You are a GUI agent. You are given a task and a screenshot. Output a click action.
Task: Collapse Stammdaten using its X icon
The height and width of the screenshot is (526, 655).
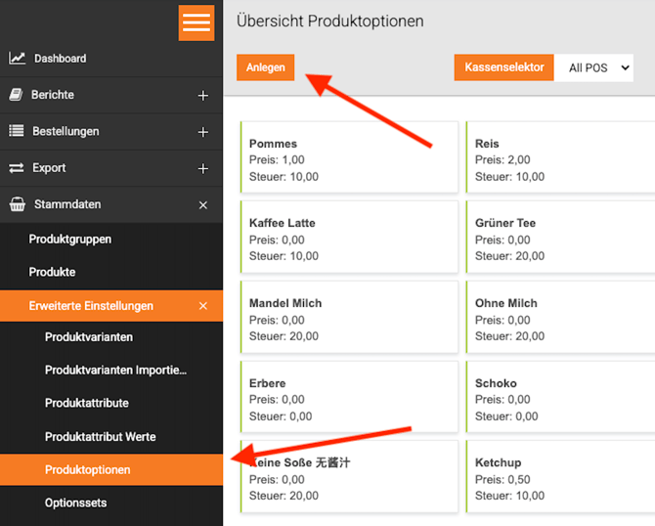coord(203,205)
